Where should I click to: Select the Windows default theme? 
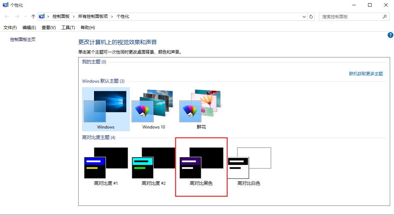click(x=106, y=109)
